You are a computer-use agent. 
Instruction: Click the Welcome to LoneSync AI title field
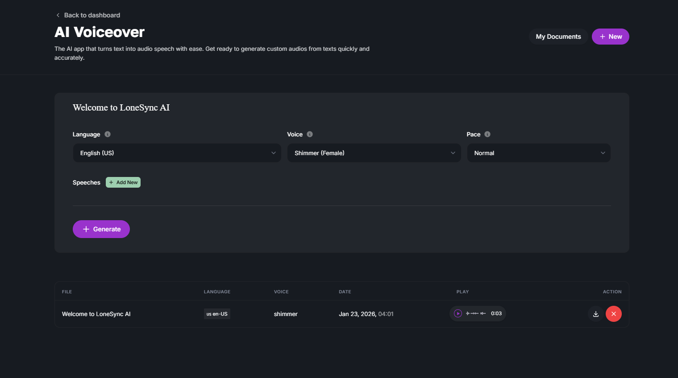[121, 107]
